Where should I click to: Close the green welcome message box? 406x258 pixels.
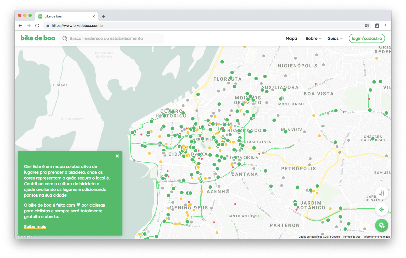pyautogui.click(x=117, y=156)
